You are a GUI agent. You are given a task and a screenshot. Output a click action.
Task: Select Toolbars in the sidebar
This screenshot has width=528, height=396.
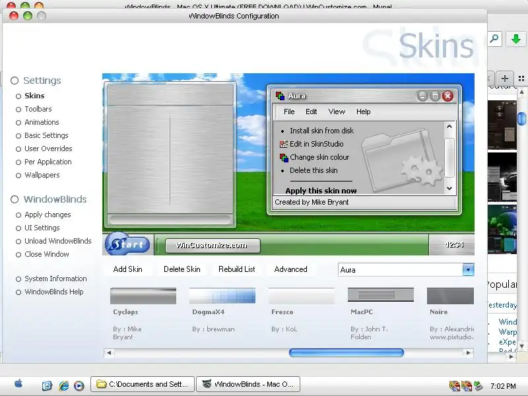[x=38, y=109]
